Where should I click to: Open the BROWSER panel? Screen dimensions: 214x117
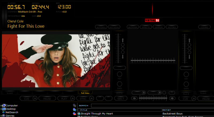pyautogui.click(x=133, y=27)
